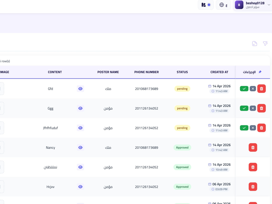
Task: Sort by CONTENT column header
Action: pos(55,72)
